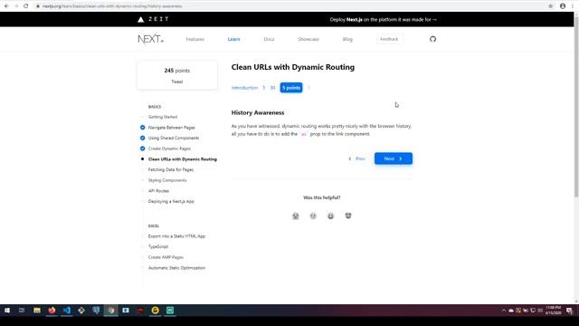
Task: Open Automatic Static Optimization lesson
Action: 177,268
